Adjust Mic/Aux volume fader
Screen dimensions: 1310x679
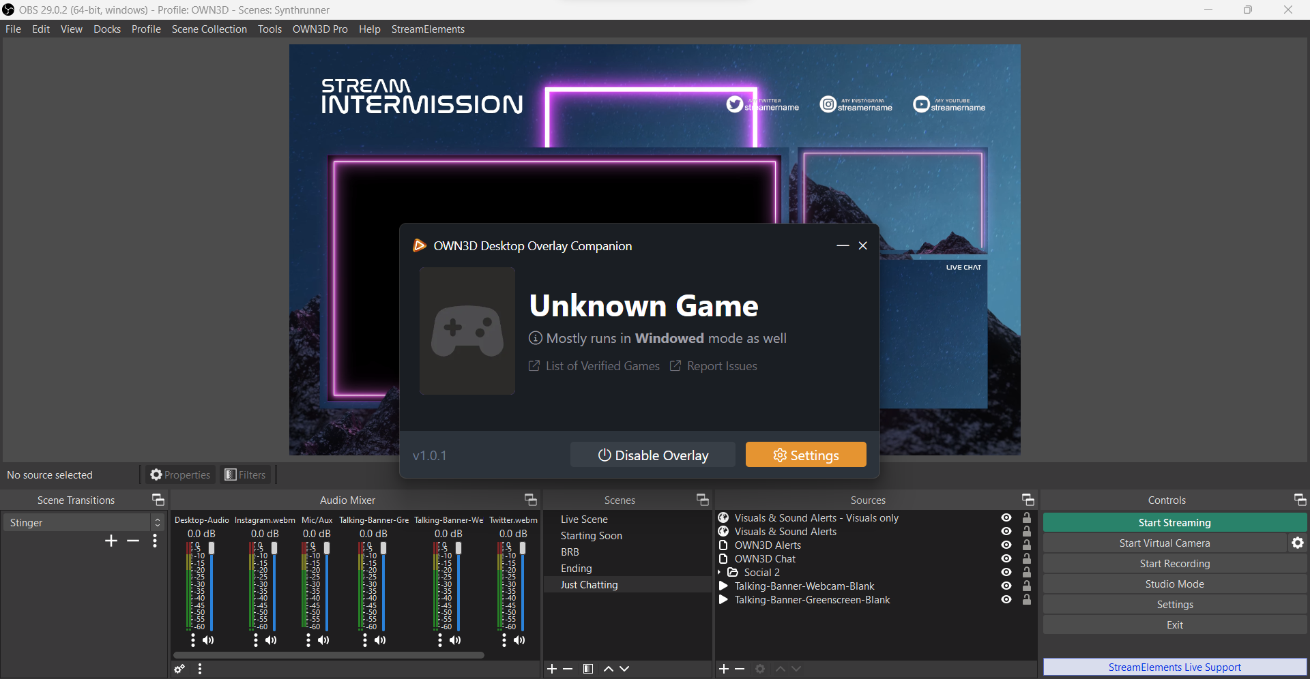(x=327, y=549)
